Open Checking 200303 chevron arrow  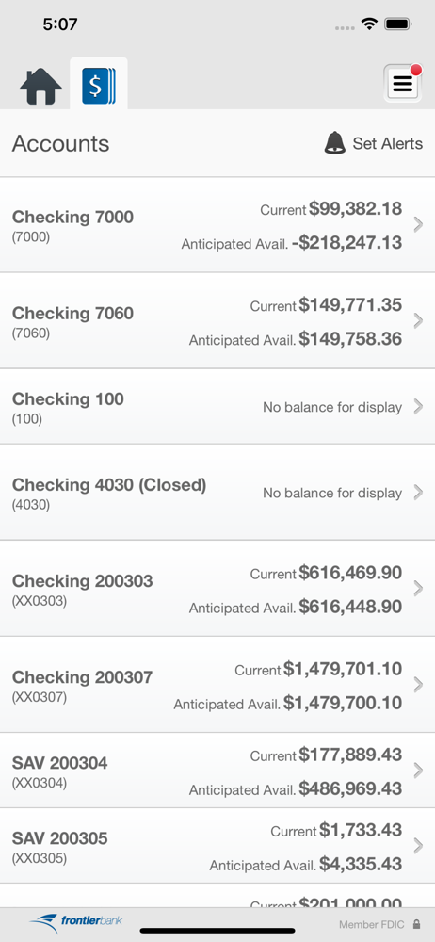coord(418,589)
